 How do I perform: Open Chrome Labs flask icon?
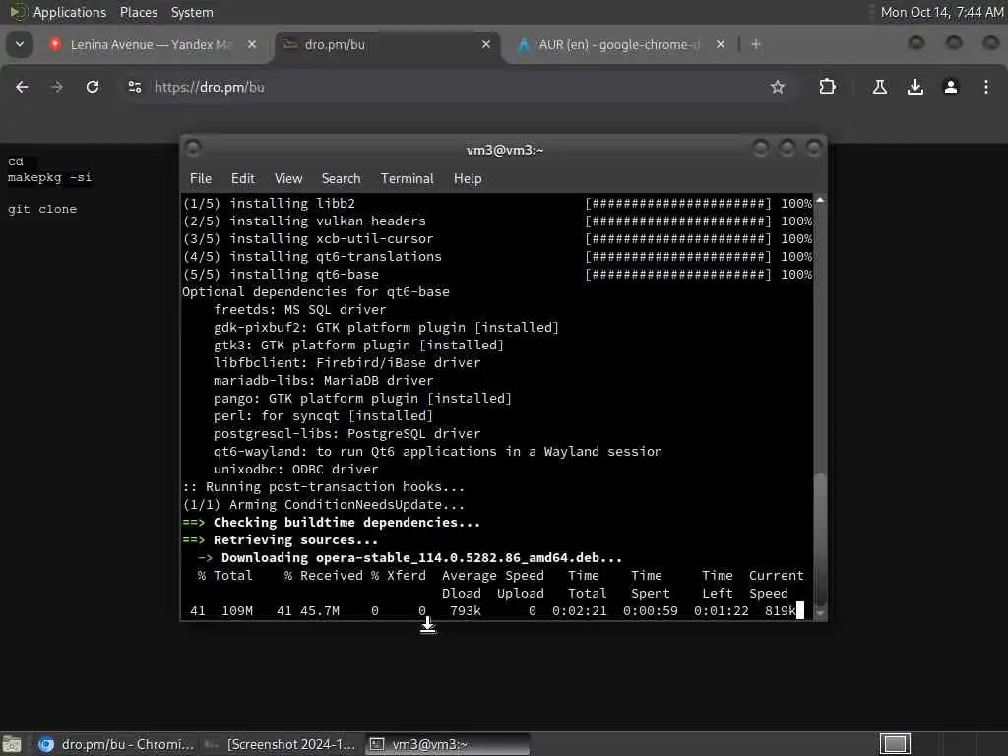point(879,87)
